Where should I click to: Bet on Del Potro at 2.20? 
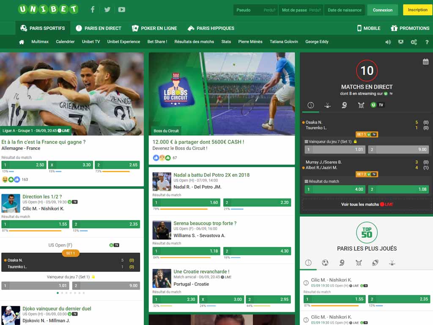(257, 203)
